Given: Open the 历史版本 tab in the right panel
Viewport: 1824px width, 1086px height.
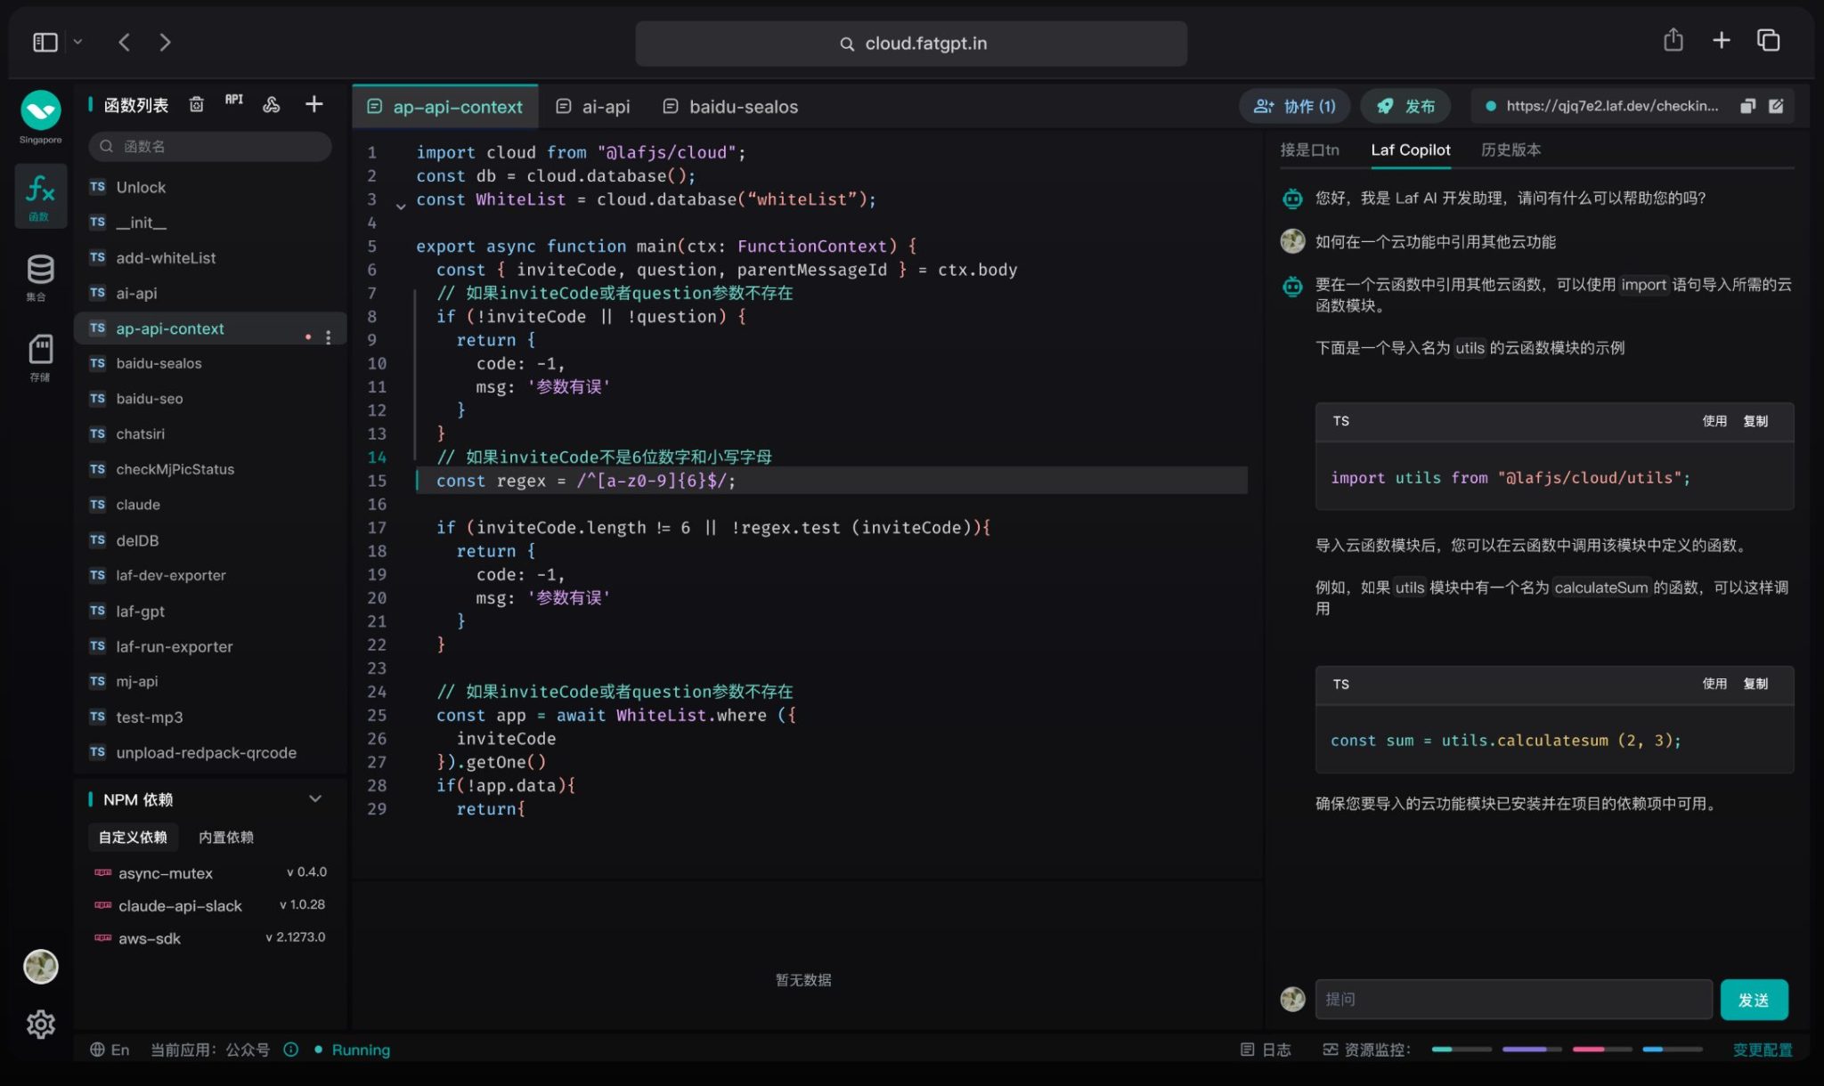Looking at the screenshot, I should (x=1510, y=150).
